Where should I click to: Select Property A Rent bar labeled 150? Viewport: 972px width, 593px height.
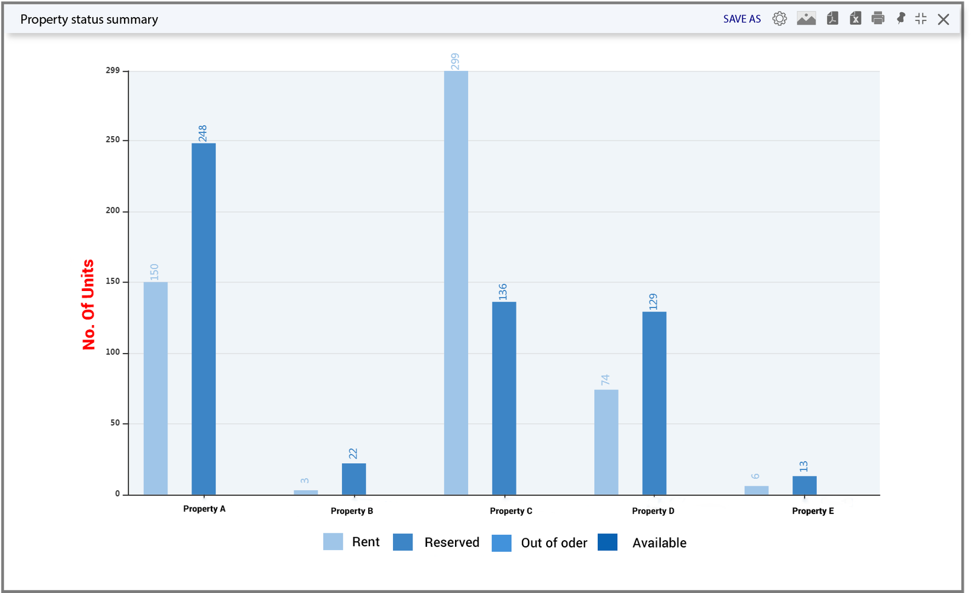pos(156,388)
